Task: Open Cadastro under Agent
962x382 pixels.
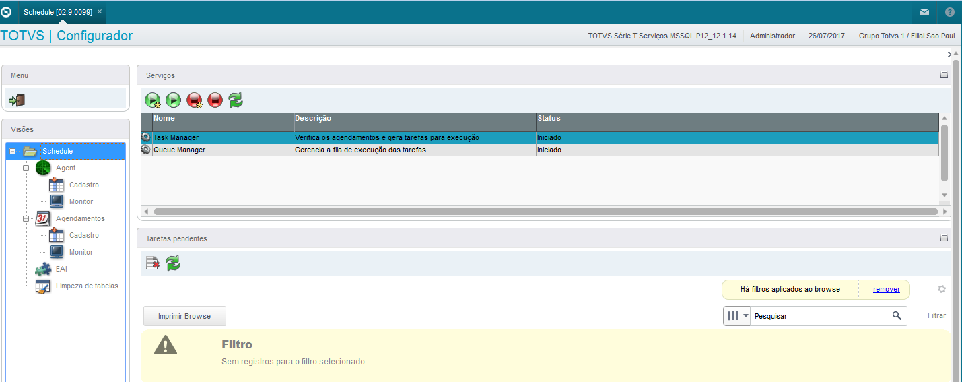Action: (x=84, y=185)
